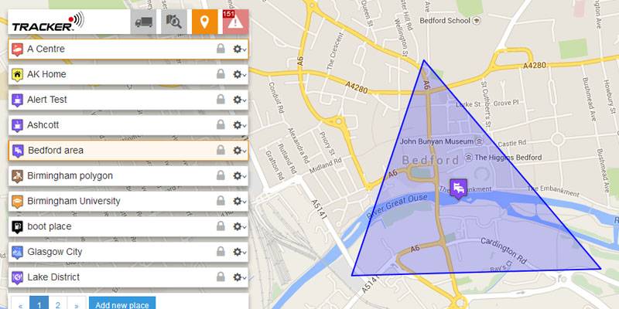619x309 pixels.
Task: Select the Ashcott place entry
Action: pyautogui.click(x=128, y=125)
